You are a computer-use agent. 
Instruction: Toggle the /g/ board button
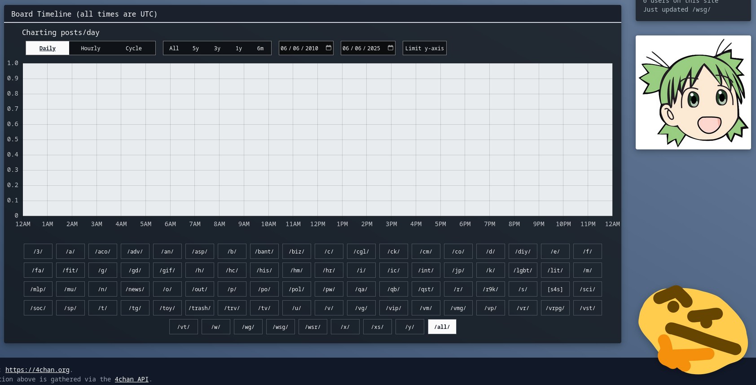point(103,270)
